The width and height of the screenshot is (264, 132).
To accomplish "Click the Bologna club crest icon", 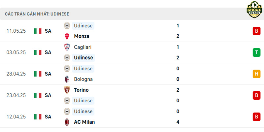I will click(67, 79).
